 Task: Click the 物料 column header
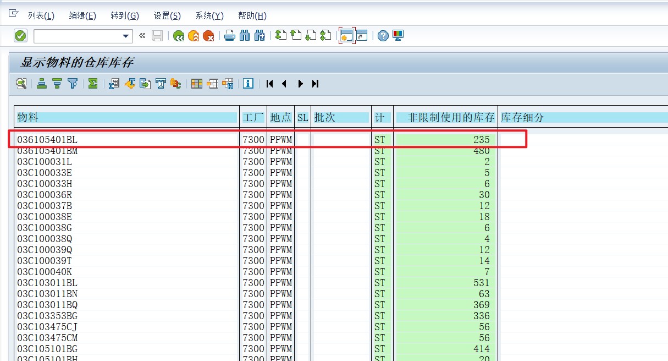click(x=127, y=117)
